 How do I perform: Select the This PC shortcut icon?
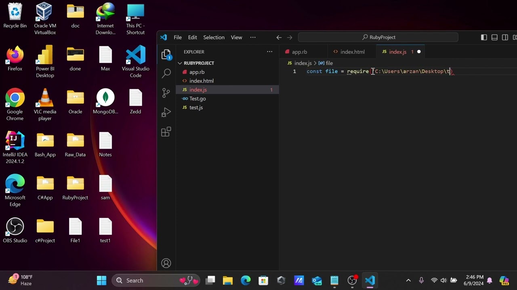(x=135, y=19)
